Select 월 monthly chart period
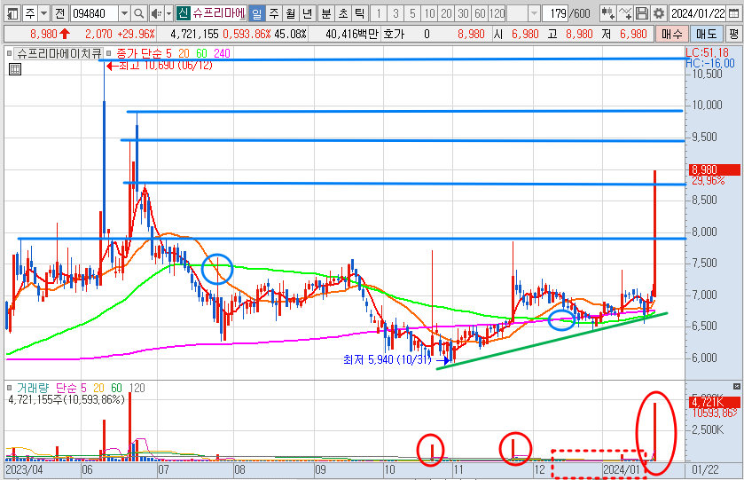This screenshot has width=744, height=480. 290,13
